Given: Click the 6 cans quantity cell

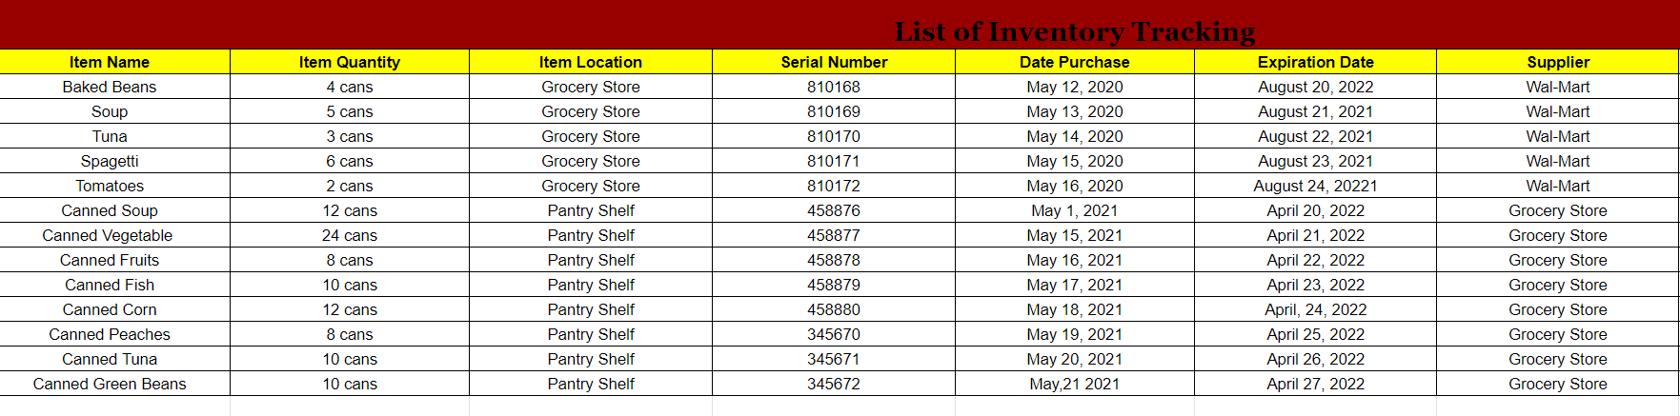Looking at the screenshot, I should pos(350,161).
